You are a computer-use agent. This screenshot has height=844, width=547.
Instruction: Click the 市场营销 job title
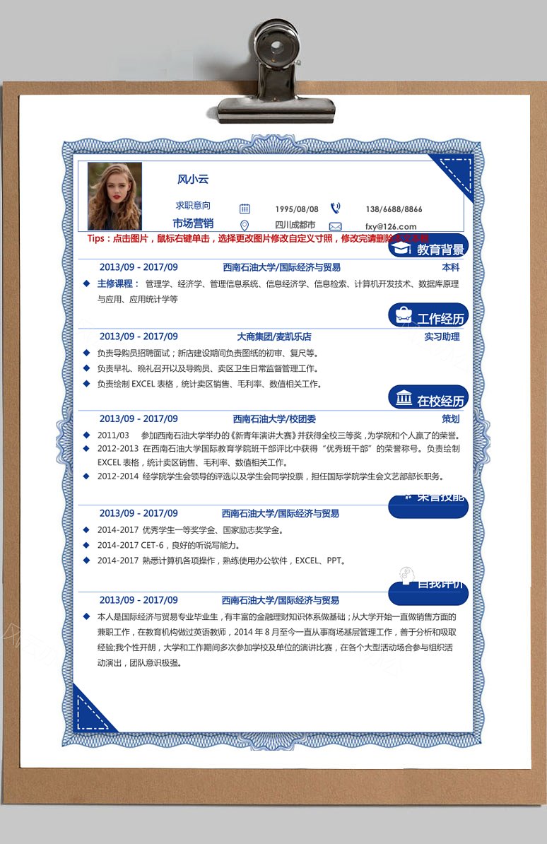click(x=193, y=223)
